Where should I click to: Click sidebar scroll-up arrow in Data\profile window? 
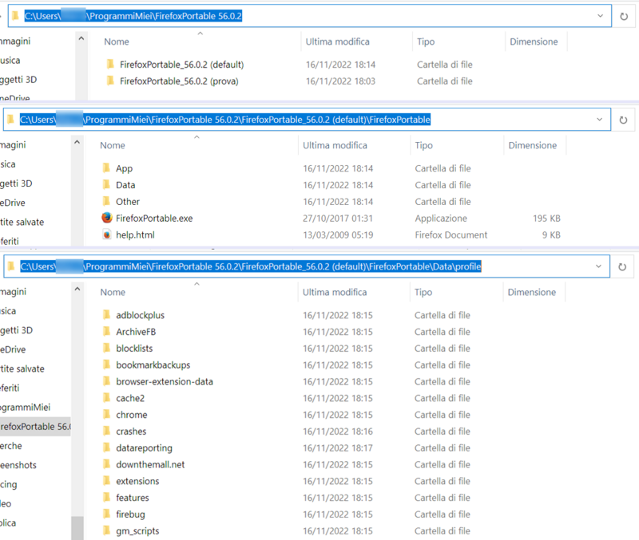(77, 289)
